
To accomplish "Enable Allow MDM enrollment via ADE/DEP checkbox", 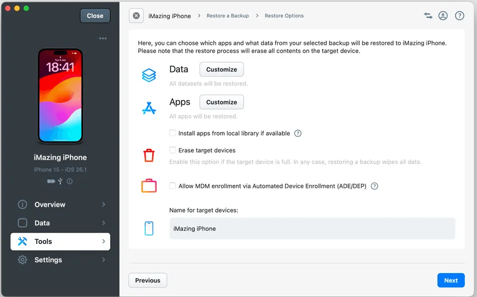I will point(172,186).
